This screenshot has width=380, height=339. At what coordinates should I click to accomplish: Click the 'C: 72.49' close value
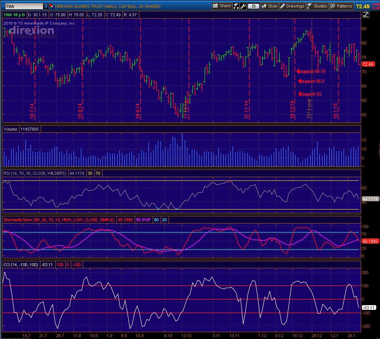pyautogui.click(x=113, y=15)
